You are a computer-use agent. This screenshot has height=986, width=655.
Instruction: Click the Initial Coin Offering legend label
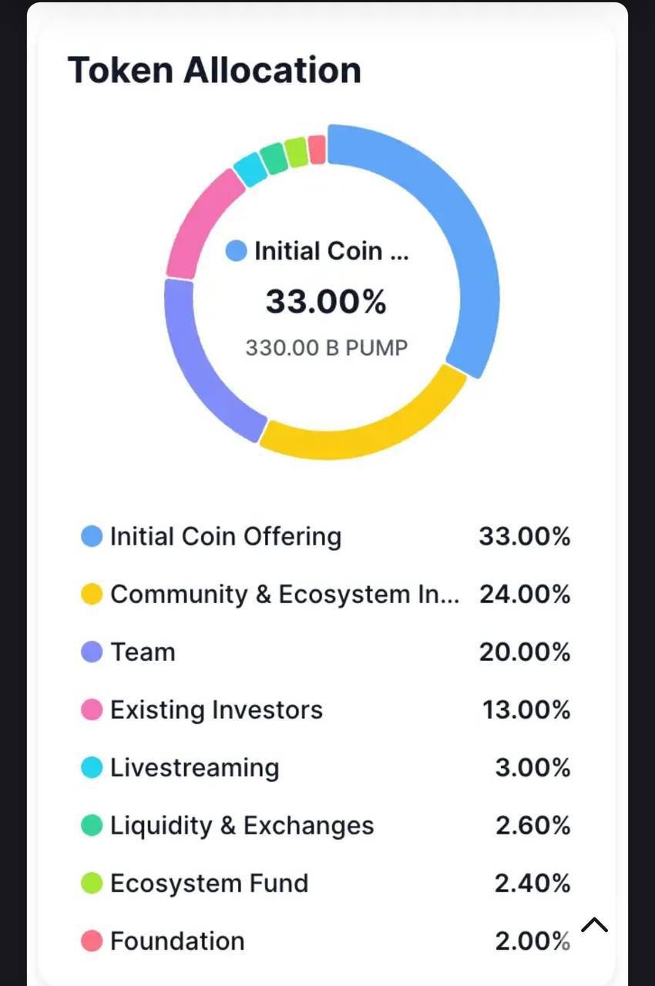226,536
